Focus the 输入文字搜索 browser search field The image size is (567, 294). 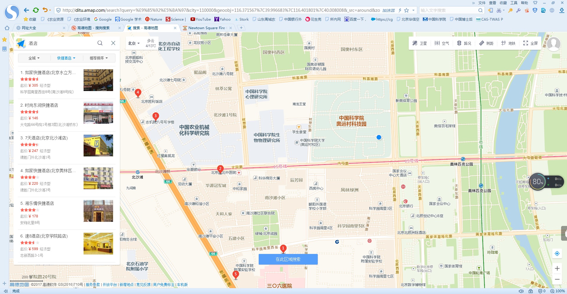pyautogui.click(x=448, y=10)
